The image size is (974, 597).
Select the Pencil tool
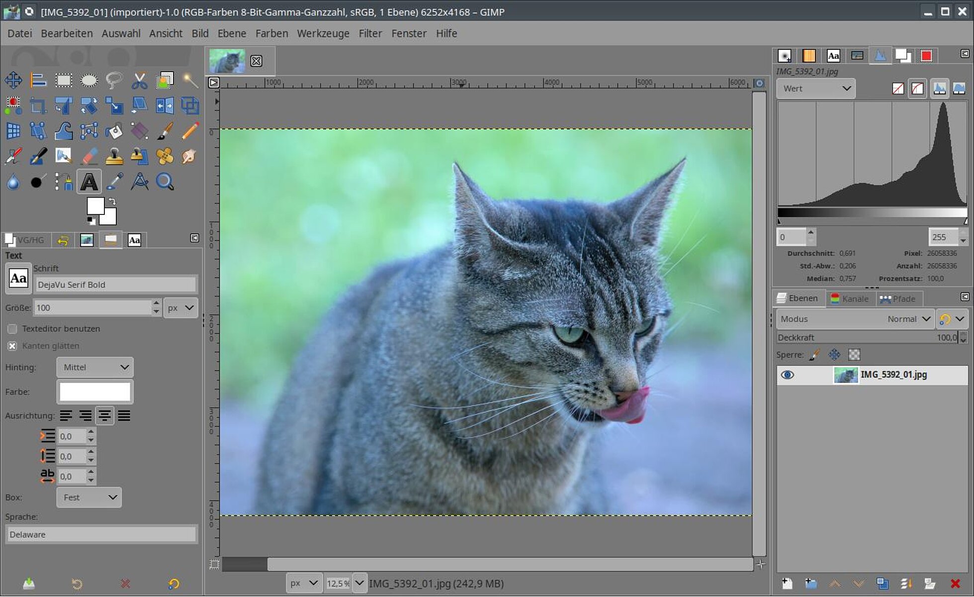(x=190, y=131)
